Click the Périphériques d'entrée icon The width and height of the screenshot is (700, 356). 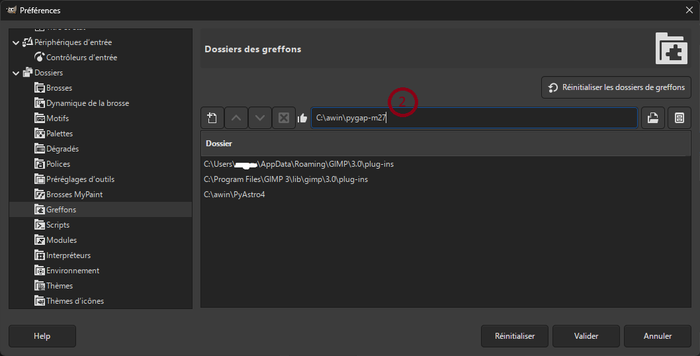(x=28, y=42)
